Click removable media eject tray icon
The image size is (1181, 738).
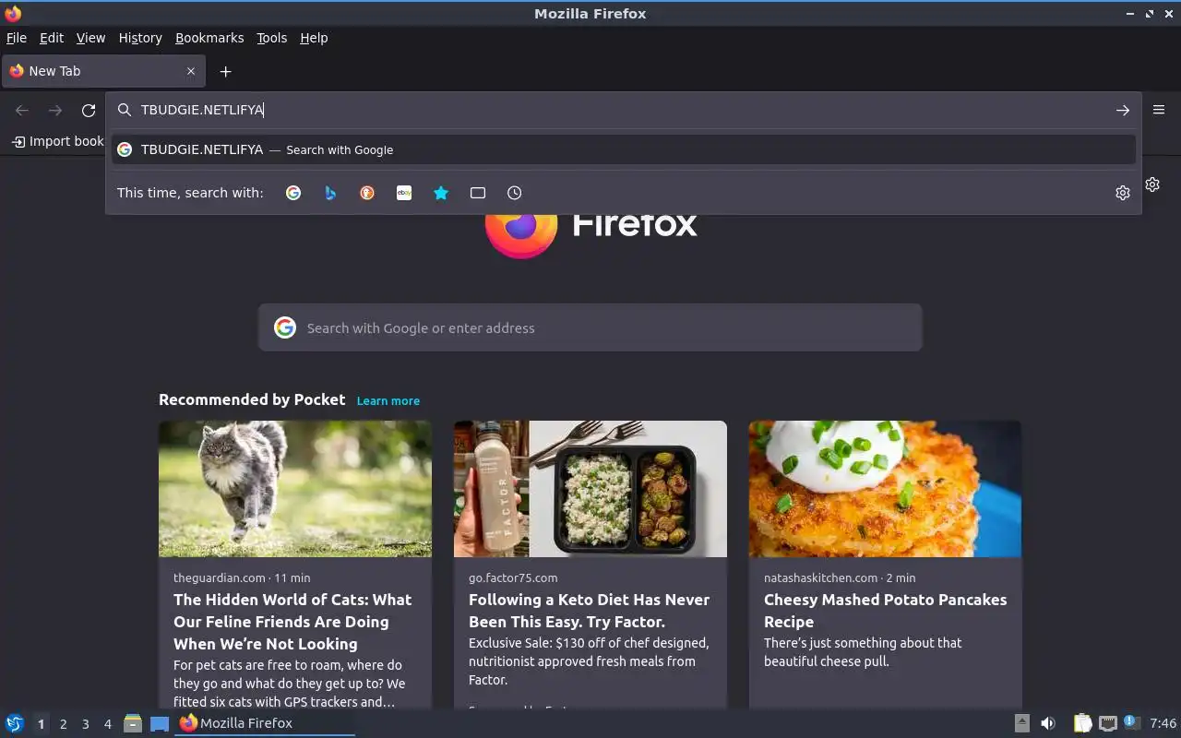pos(1021,723)
